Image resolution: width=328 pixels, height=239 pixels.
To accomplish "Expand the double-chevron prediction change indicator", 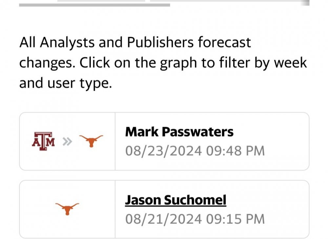I will (x=67, y=141).
